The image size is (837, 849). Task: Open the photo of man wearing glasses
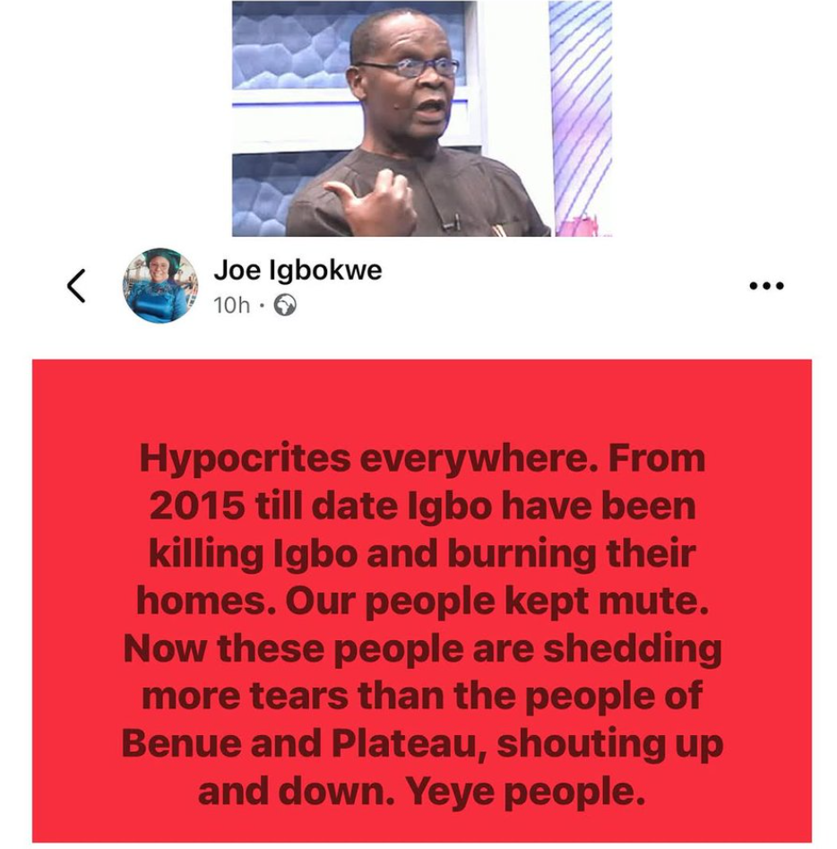[422, 118]
